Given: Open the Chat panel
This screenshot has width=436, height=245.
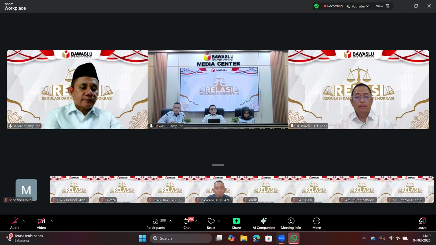Looking at the screenshot, I should click(187, 223).
